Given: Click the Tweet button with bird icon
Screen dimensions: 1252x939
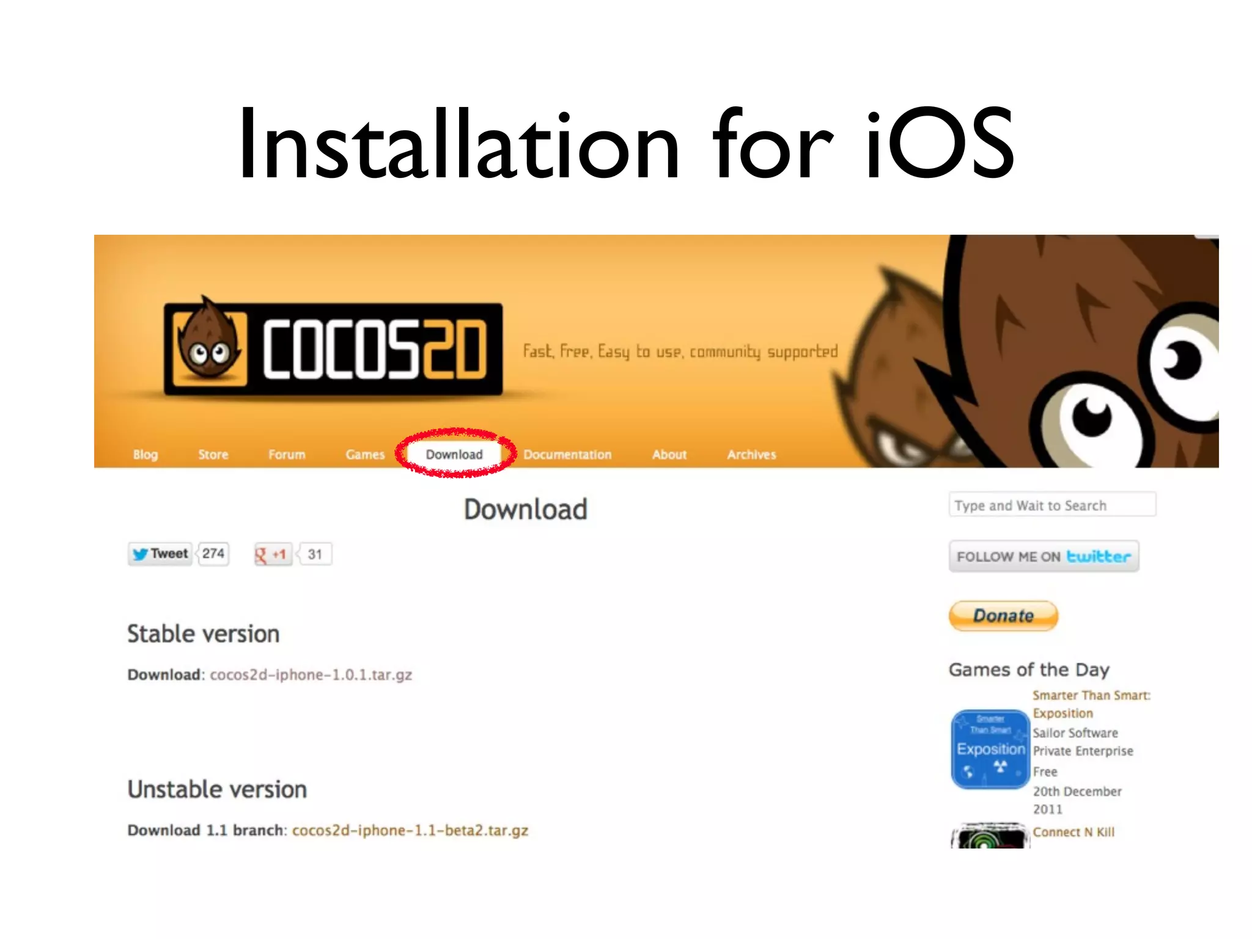Looking at the screenshot, I should pos(160,554).
